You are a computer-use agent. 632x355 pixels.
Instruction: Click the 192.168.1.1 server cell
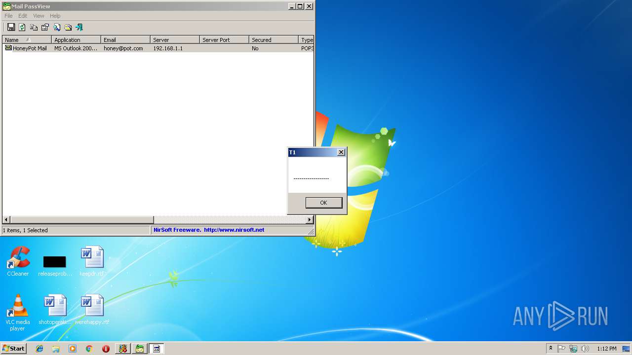[168, 48]
